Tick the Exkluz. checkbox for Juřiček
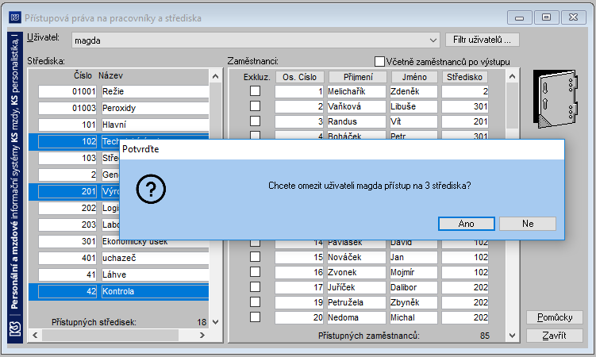Image resolution: width=596 pixels, height=357 pixels. [x=255, y=286]
